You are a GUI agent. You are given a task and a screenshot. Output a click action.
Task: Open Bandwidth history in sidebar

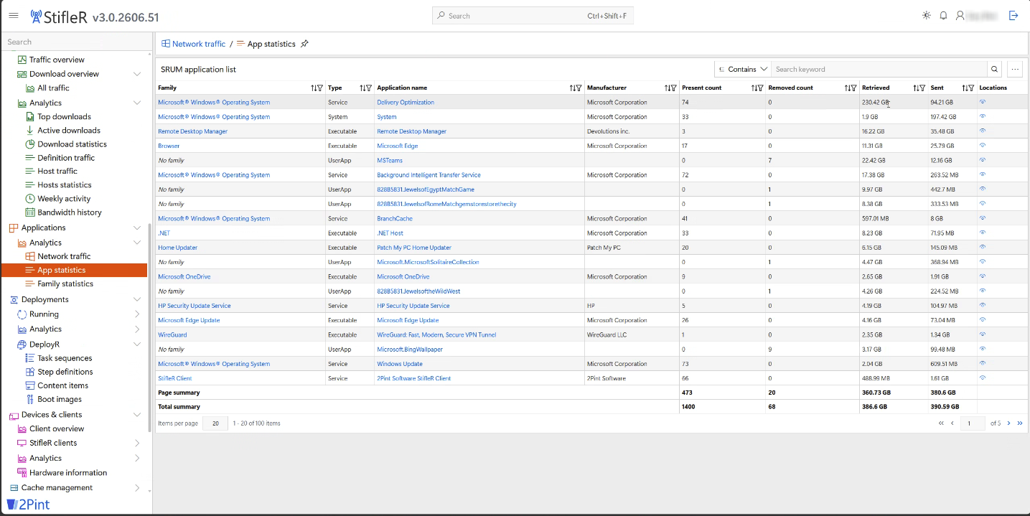click(70, 212)
